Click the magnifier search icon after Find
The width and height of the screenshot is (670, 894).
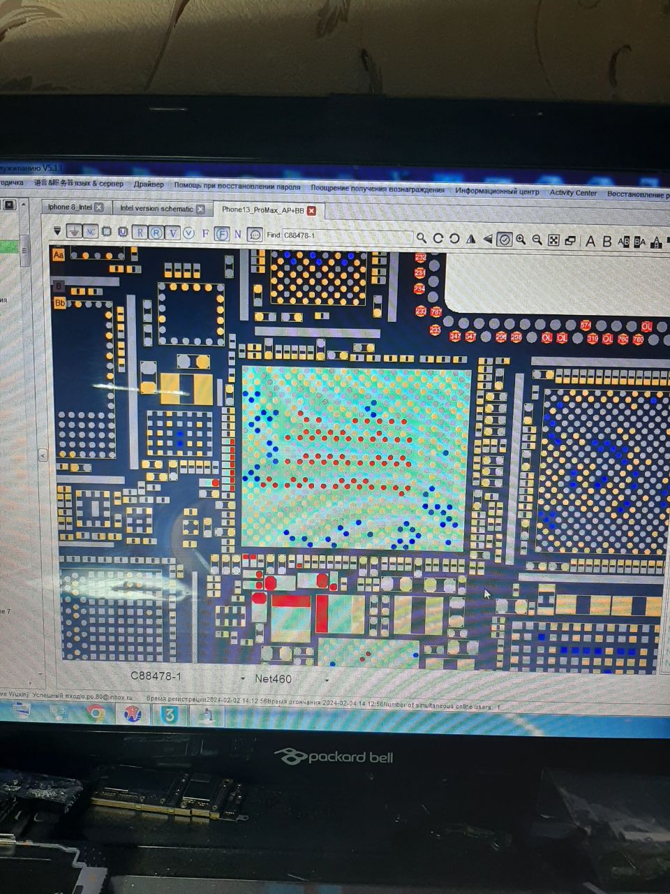click(422, 238)
